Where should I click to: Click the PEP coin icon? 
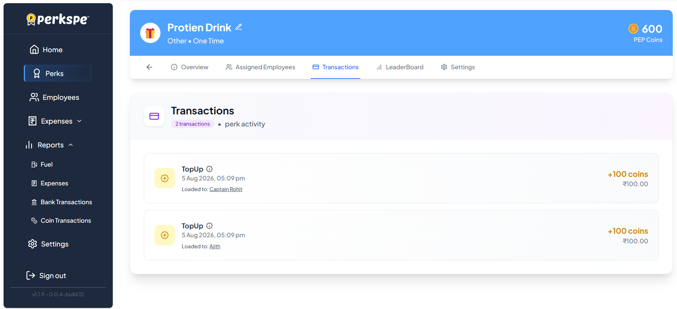click(634, 28)
